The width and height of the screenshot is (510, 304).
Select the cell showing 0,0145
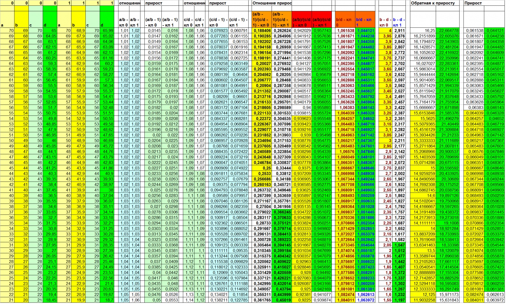click(x=153, y=31)
